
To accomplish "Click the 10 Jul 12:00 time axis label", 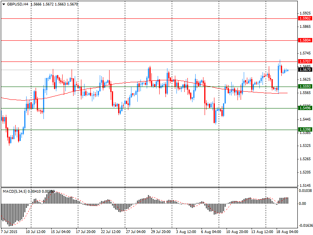I will 36,232.
